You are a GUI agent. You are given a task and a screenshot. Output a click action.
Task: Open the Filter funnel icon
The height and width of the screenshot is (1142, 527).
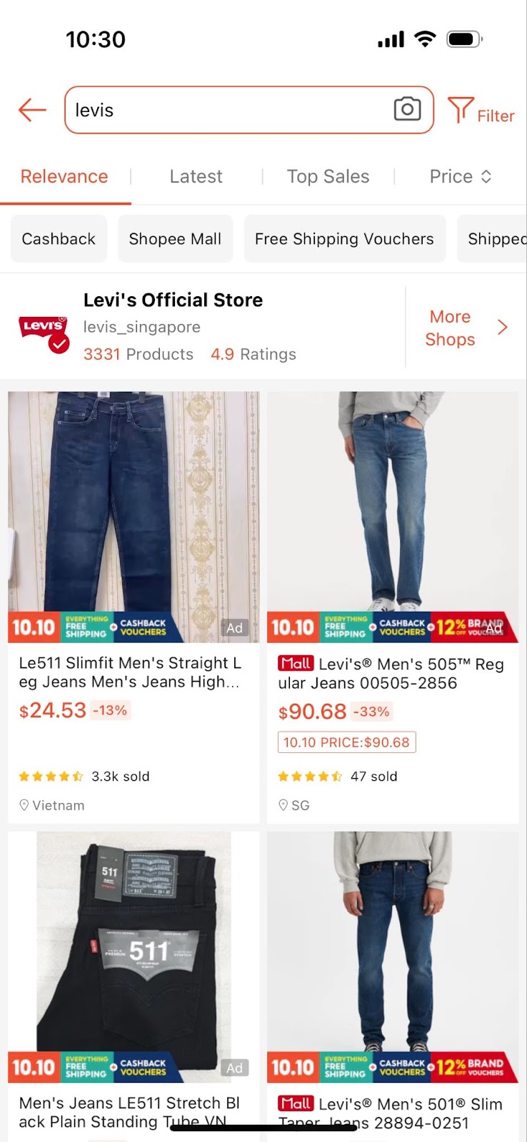461,111
